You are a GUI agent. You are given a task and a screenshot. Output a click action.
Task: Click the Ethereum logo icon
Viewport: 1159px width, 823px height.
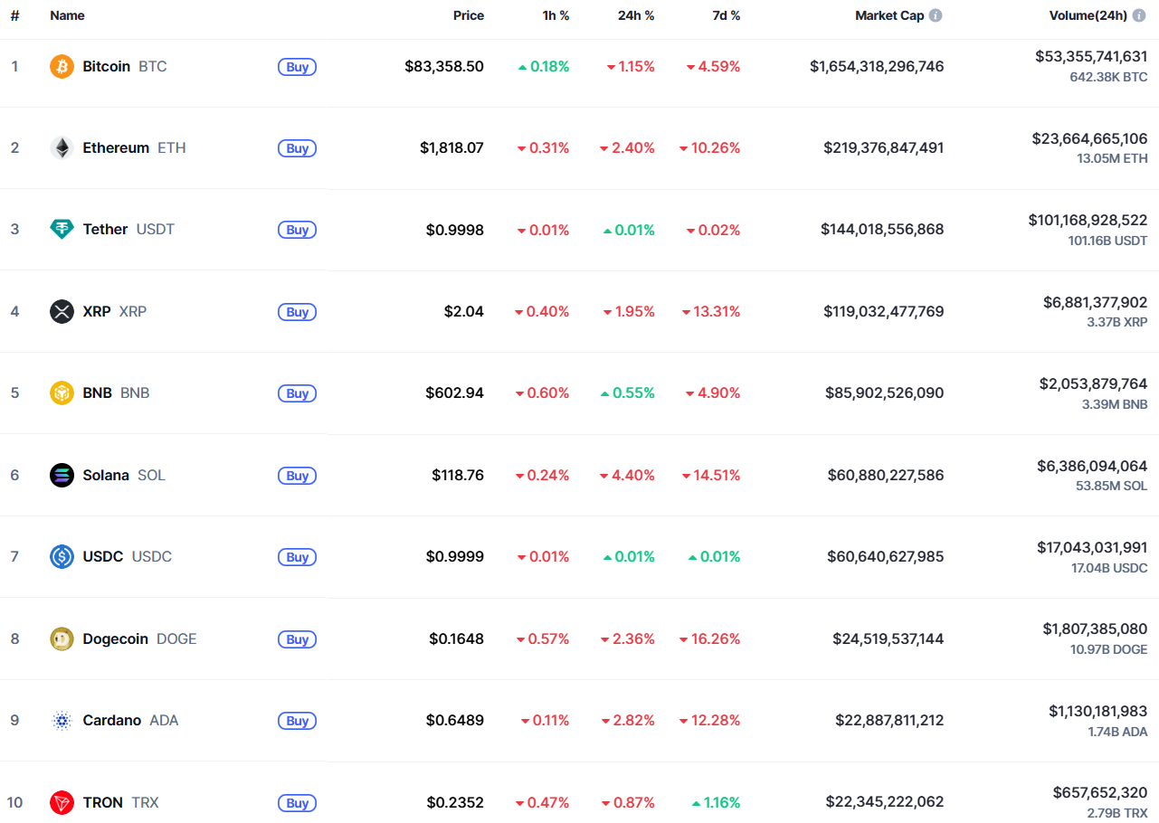click(x=62, y=148)
